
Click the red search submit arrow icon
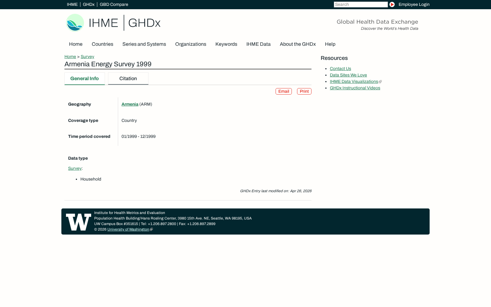tap(392, 5)
